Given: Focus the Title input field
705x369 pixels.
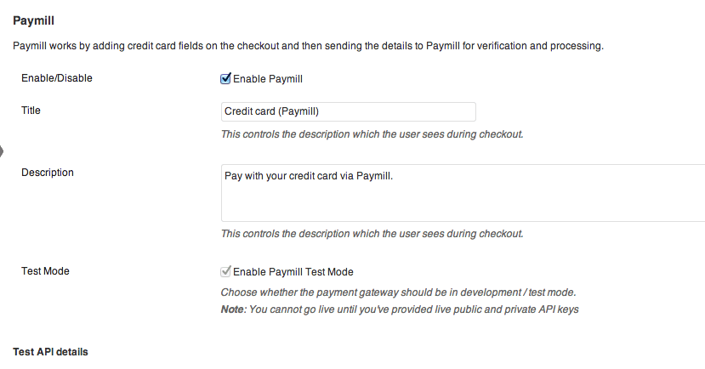Looking at the screenshot, I should [348, 111].
